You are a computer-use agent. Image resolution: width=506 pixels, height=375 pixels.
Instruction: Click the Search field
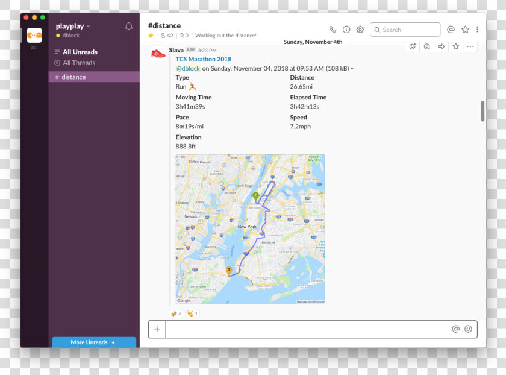click(405, 30)
